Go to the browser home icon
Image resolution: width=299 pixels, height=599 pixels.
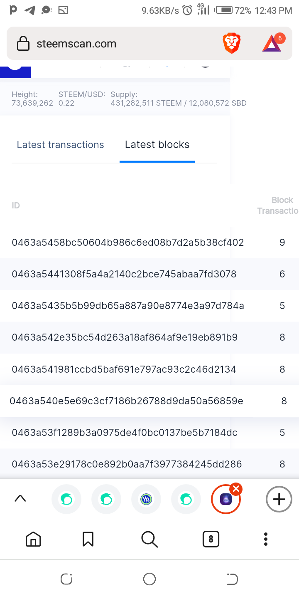pos(33,539)
